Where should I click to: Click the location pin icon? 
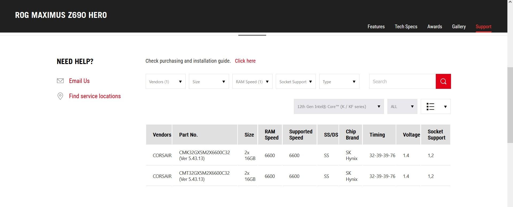tap(60, 96)
